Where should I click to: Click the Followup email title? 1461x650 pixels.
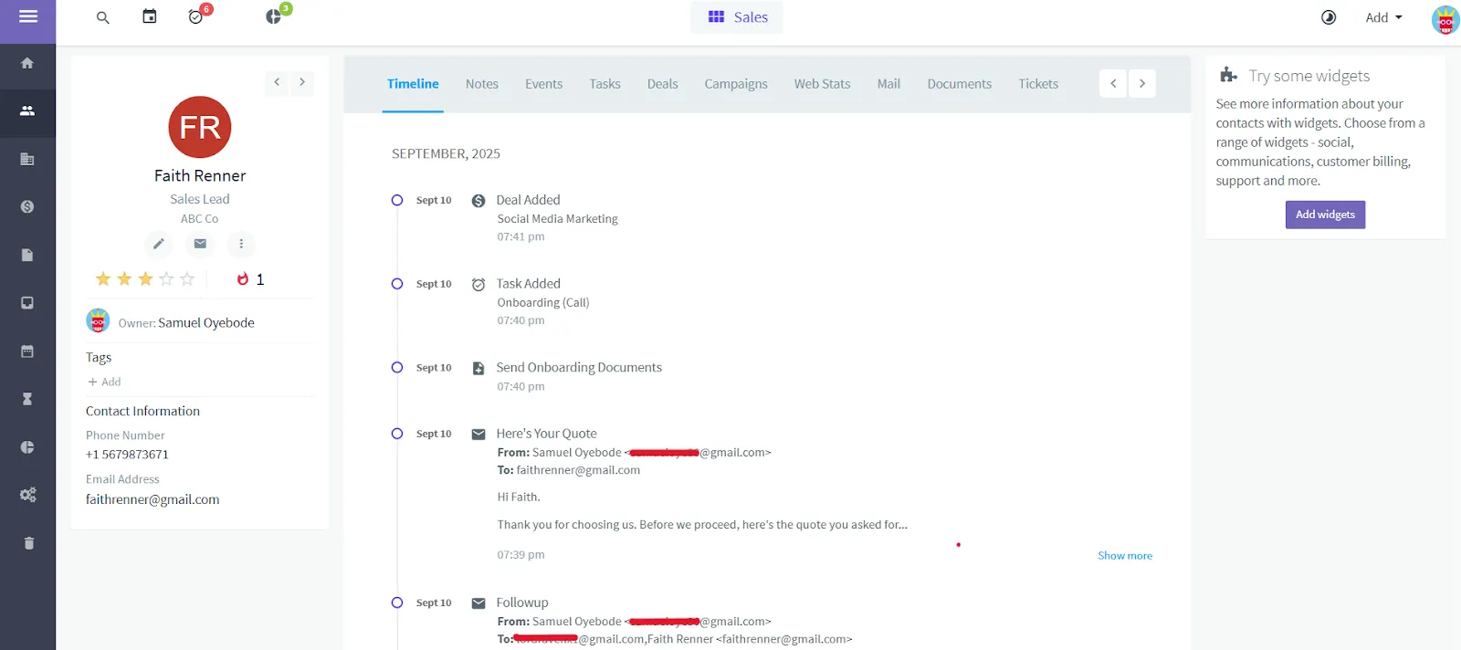click(522, 603)
